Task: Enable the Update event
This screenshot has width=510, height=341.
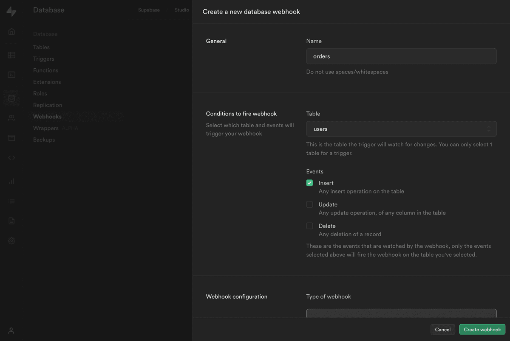Action: 309,204
